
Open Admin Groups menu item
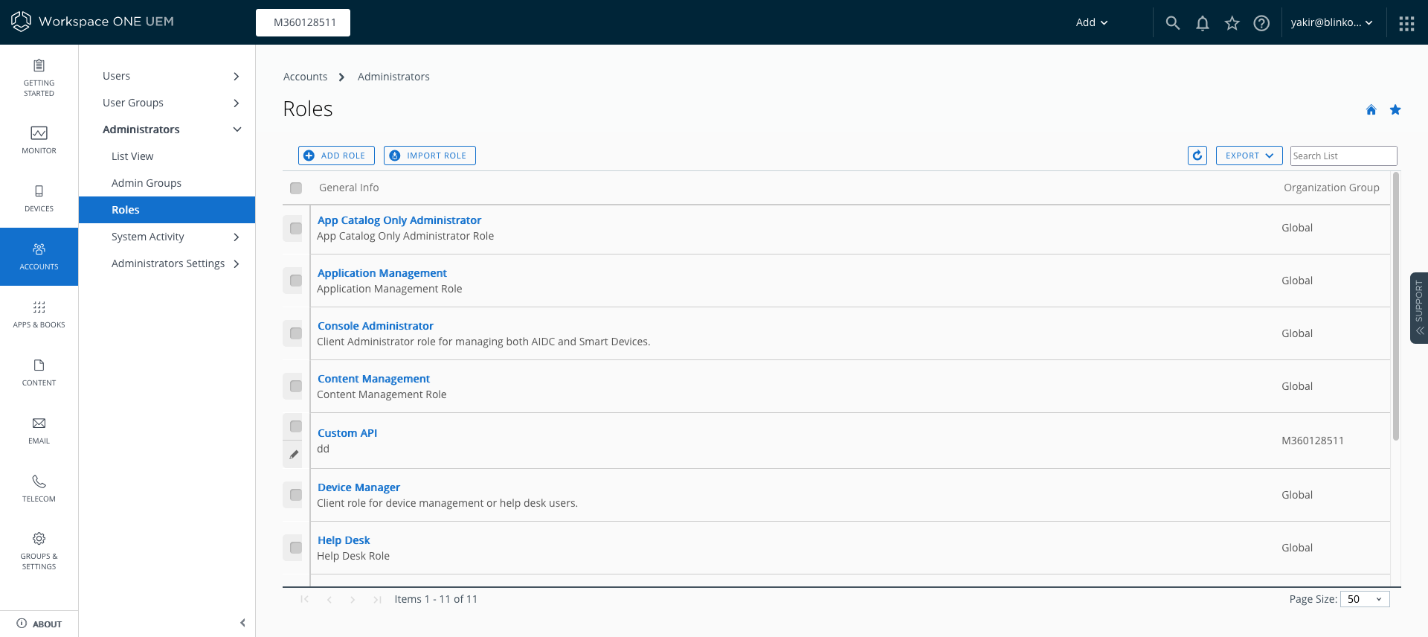147,183
